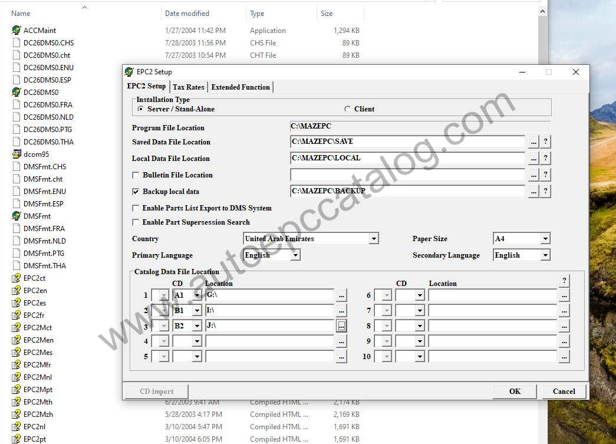This screenshot has width=616, height=444.
Task: Select the EPC2en help file icon
Action: pyautogui.click(x=16, y=290)
